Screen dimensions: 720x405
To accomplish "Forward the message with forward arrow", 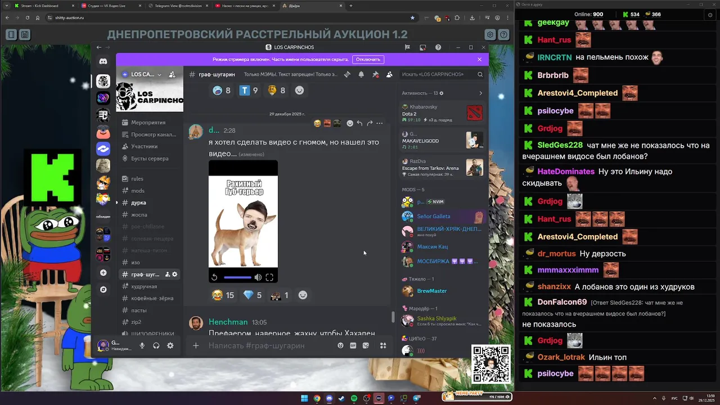I will pyautogui.click(x=370, y=123).
